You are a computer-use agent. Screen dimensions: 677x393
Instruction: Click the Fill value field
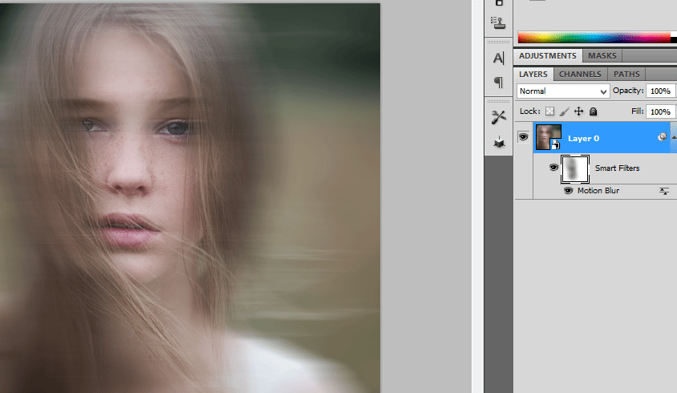[660, 111]
